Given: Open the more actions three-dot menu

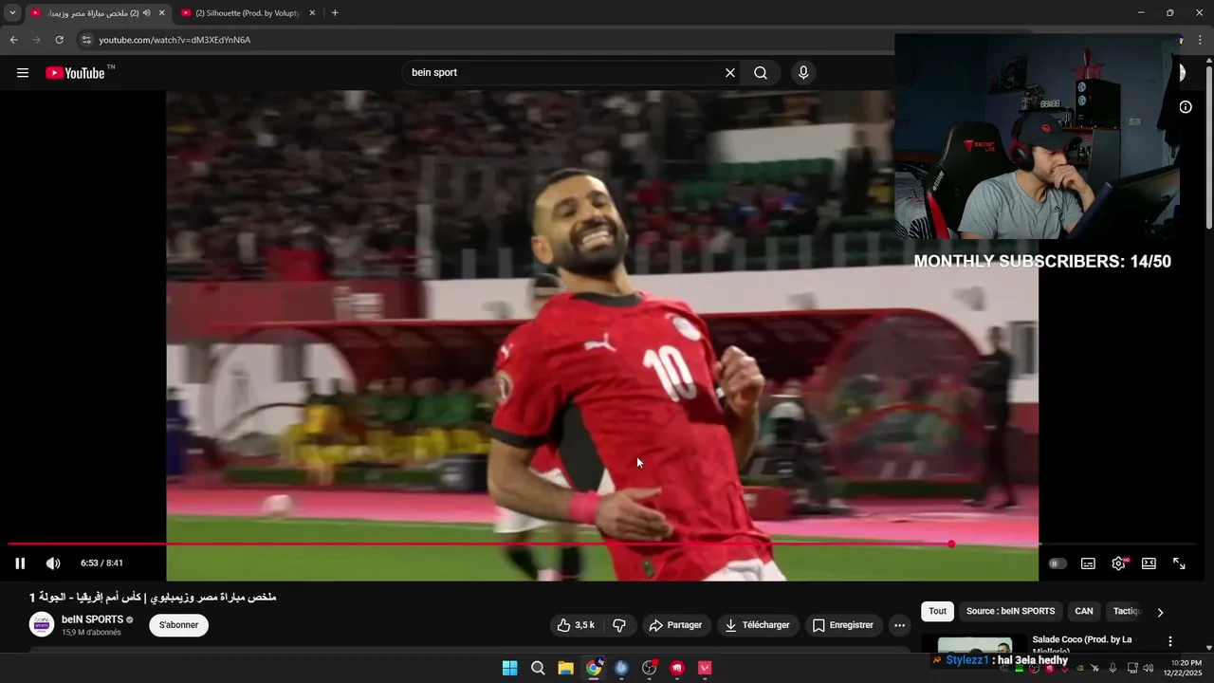Looking at the screenshot, I should [899, 625].
